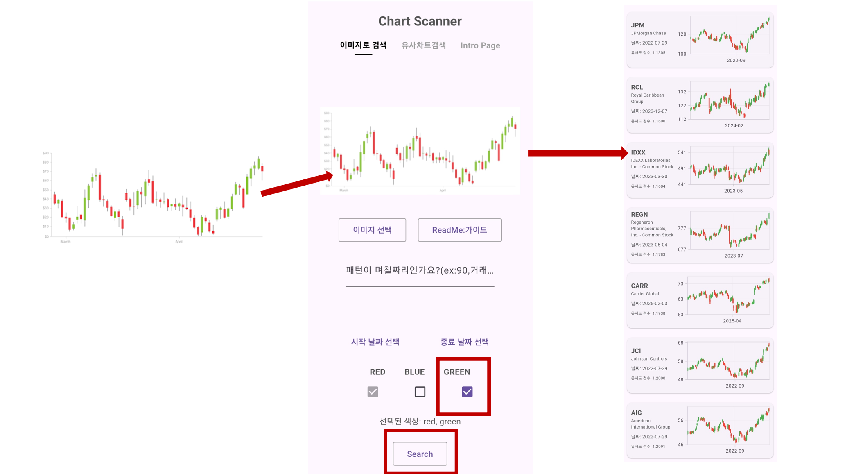Open the 시작 날짜 선택 date picker
The height and width of the screenshot is (474, 863).
coord(375,342)
